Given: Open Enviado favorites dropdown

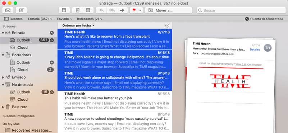Looking at the screenshot, I should pyautogui.click(x=64, y=19).
